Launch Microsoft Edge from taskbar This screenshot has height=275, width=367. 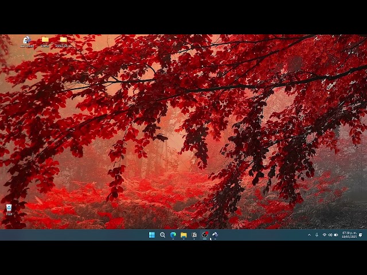tap(173, 235)
